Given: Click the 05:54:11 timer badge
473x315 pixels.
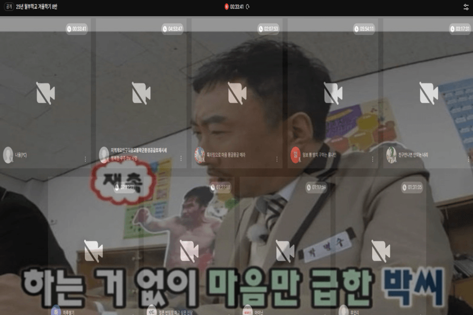Looking at the screenshot, I should tap(364, 29).
